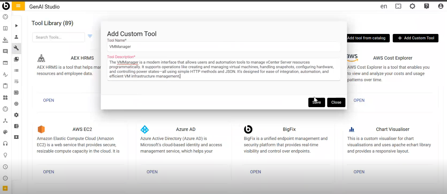Viewport: 447px width, 194px height.
Task: Open the clipboard icon in left rail
Action: coord(5,86)
